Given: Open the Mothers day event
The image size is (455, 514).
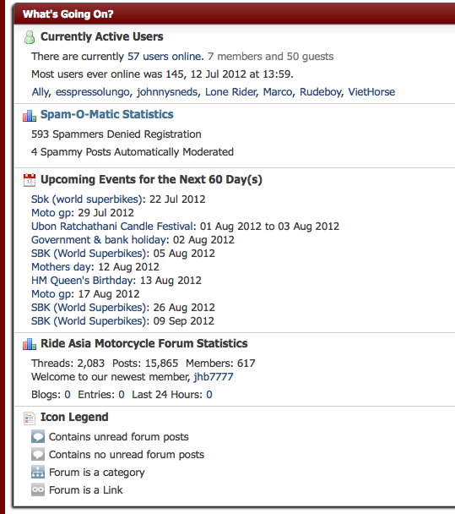Looking at the screenshot, I should tap(62, 267).
